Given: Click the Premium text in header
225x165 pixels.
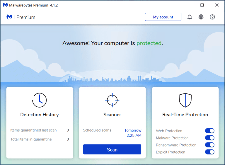Looking at the screenshot, I should tap(26, 17).
